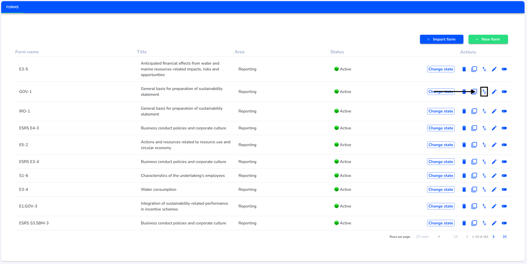The width and height of the screenshot is (527, 264).
Task: Go to the next page of forms
Action: click(x=494, y=237)
